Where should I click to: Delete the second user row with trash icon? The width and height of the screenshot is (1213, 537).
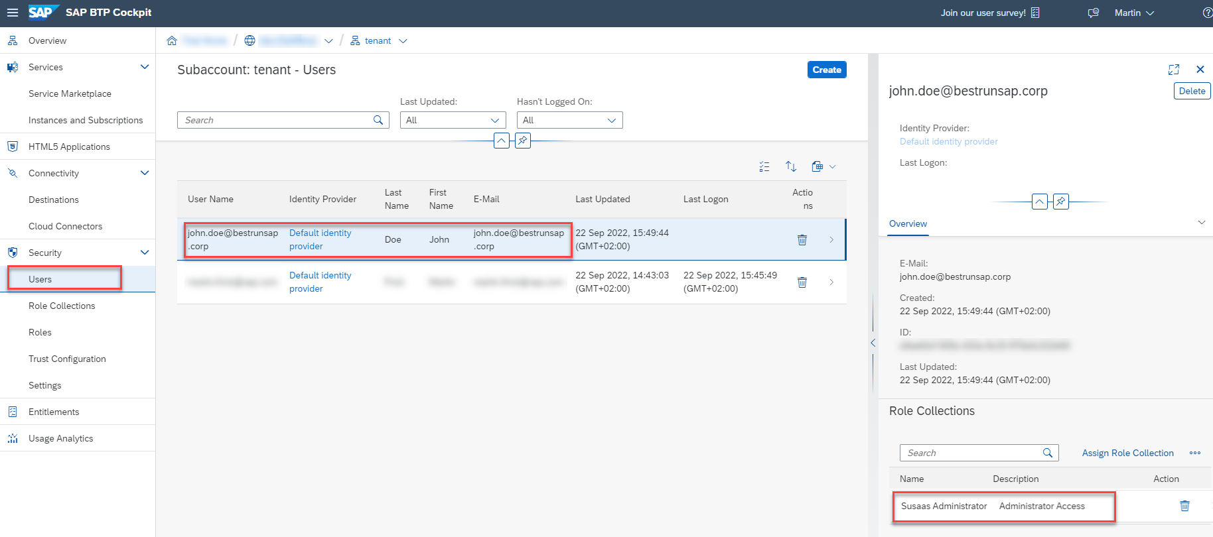point(802,282)
